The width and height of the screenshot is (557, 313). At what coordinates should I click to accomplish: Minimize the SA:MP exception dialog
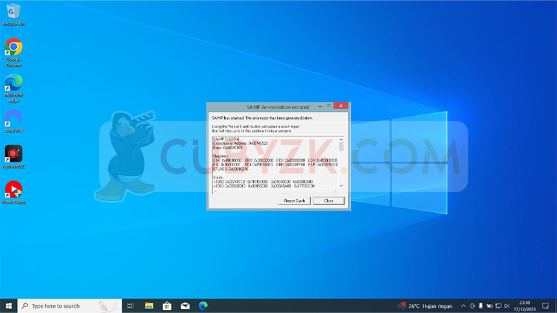[320, 106]
